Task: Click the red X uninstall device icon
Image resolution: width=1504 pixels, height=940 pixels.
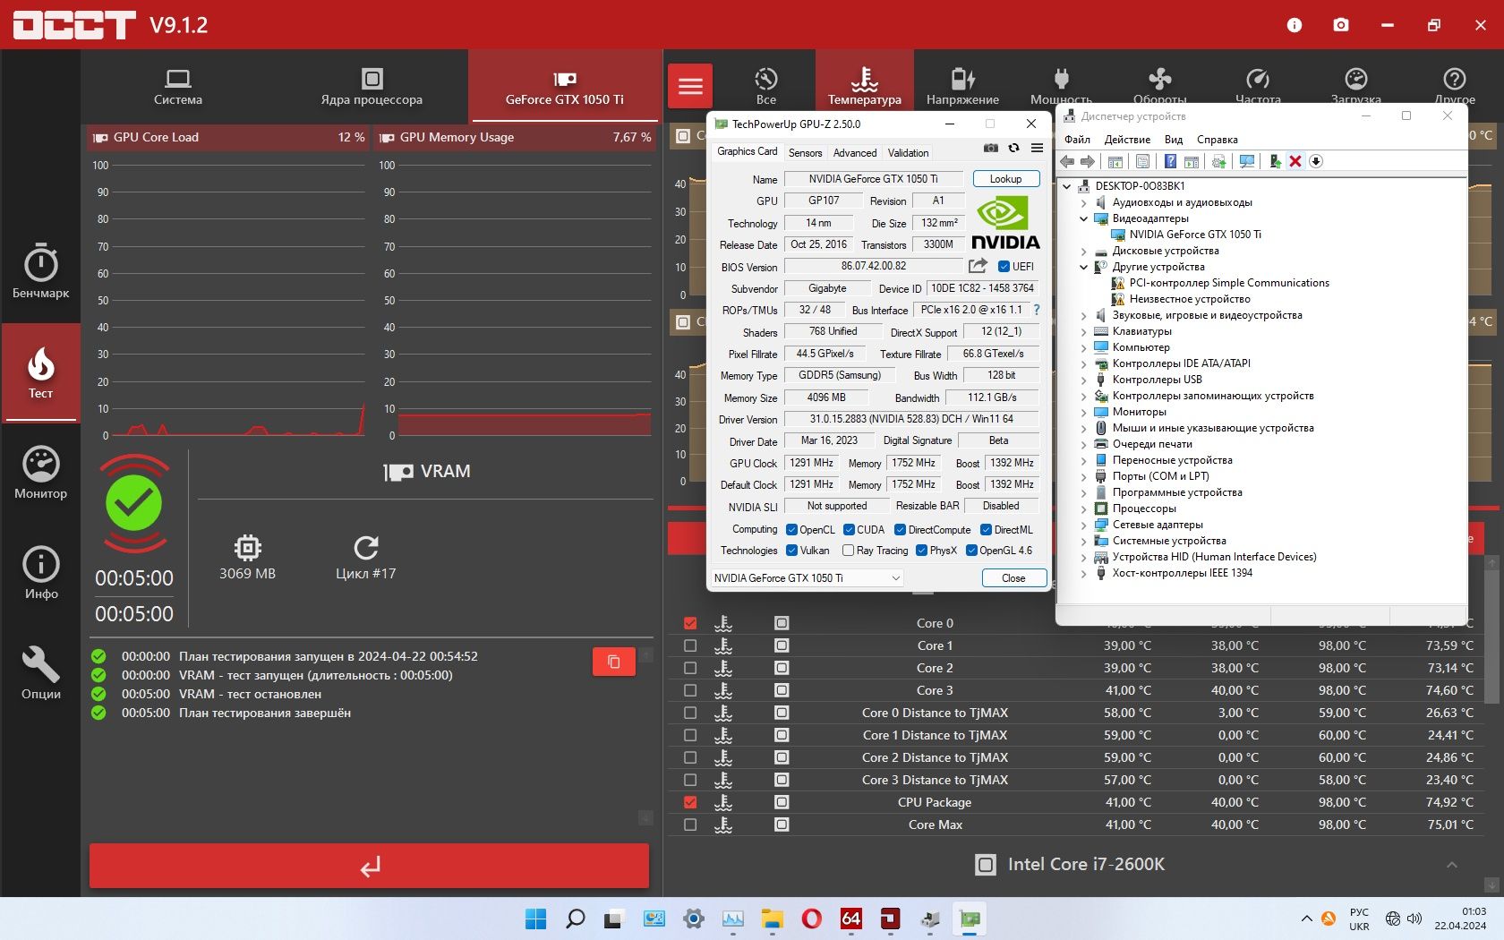Action: click(x=1295, y=161)
